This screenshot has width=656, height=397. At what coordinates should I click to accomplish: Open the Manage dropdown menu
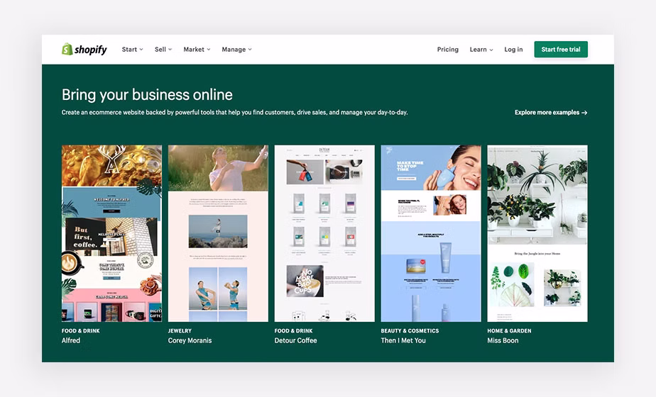pyautogui.click(x=236, y=50)
